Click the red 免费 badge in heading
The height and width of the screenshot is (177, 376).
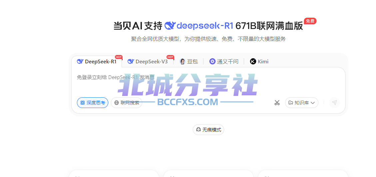(310, 21)
